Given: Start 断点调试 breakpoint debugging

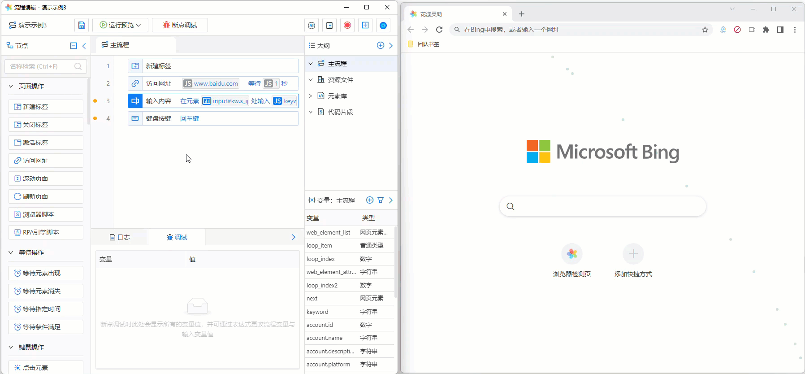Looking at the screenshot, I should [x=180, y=25].
